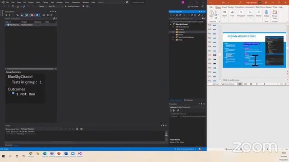Switch to the Git Changes tab
The height and width of the screenshot is (162, 289).
pyautogui.click(x=188, y=100)
